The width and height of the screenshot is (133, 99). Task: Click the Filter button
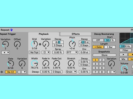pos(125,50)
